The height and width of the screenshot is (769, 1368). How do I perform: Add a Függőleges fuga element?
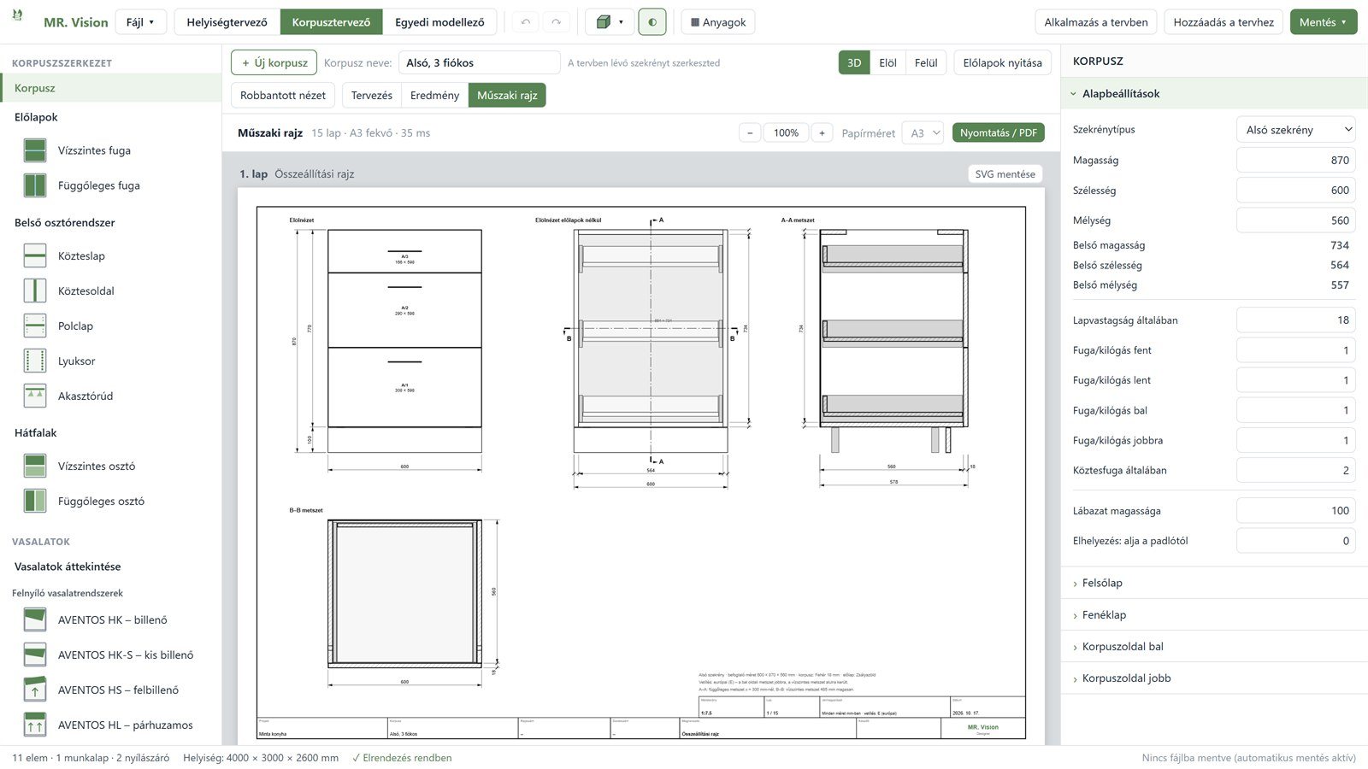(111, 185)
